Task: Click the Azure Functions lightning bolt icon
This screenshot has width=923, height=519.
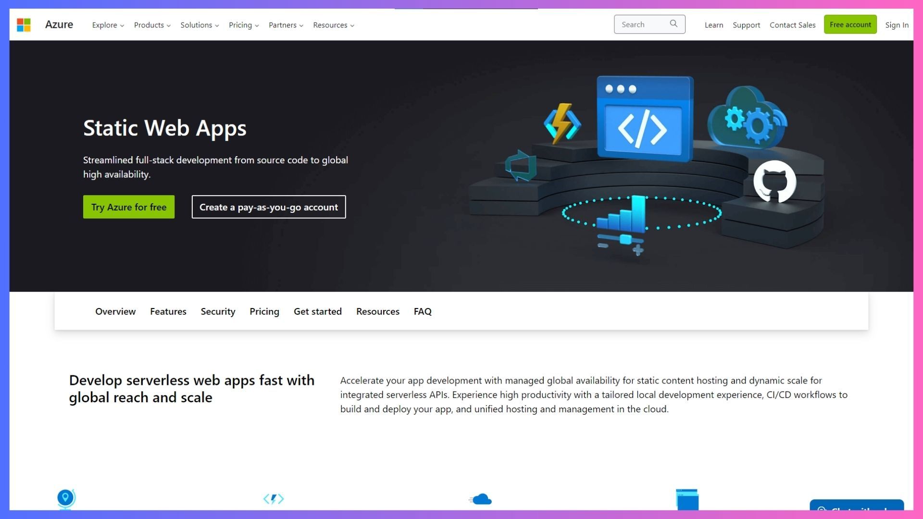Action: [x=561, y=124]
